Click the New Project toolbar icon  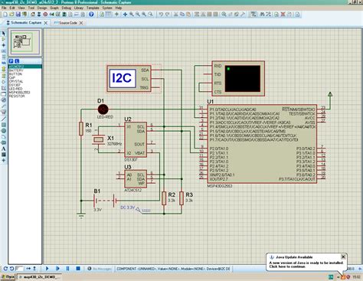(5, 15)
